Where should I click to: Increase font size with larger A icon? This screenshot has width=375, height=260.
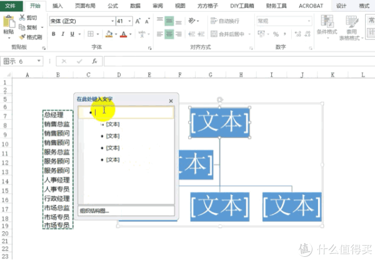coord(138,21)
